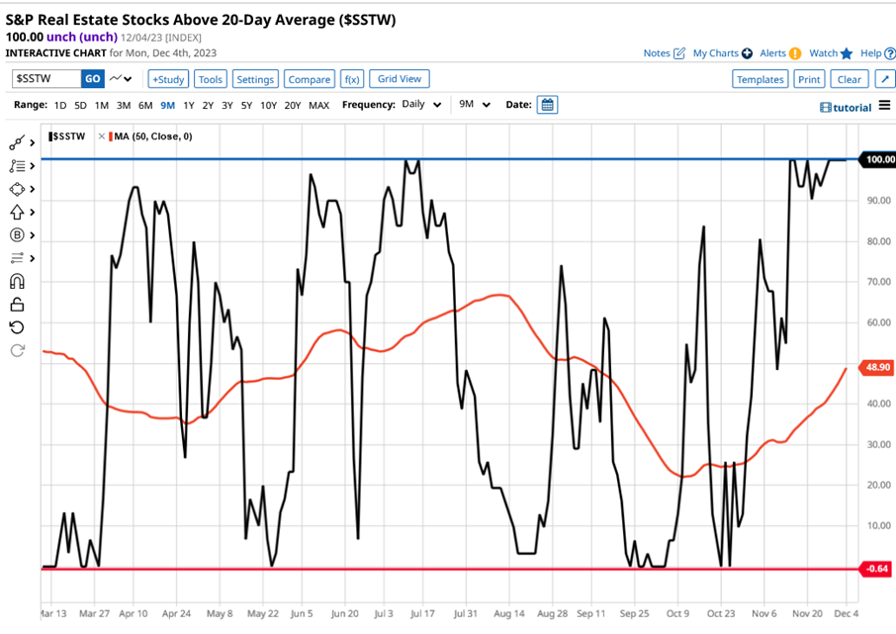This screenshot has height=634, width=896.
Task: Open the hamburger menu near tutorial
Action: click(x=885, y=107)
